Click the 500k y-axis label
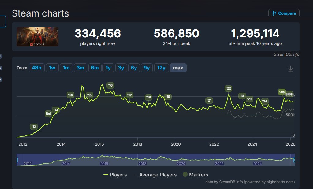The height and width of the screenshot is (189, 313). click(x=290, y=115)
